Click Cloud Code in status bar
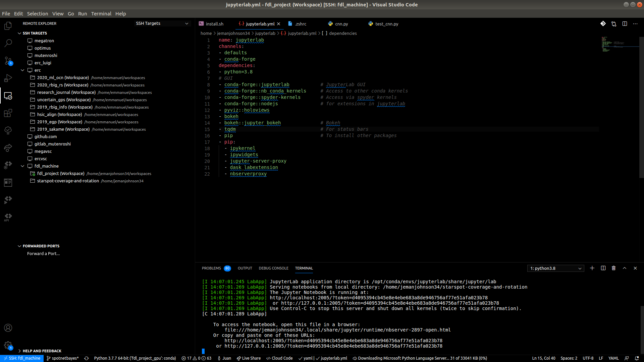 (279, 358)
